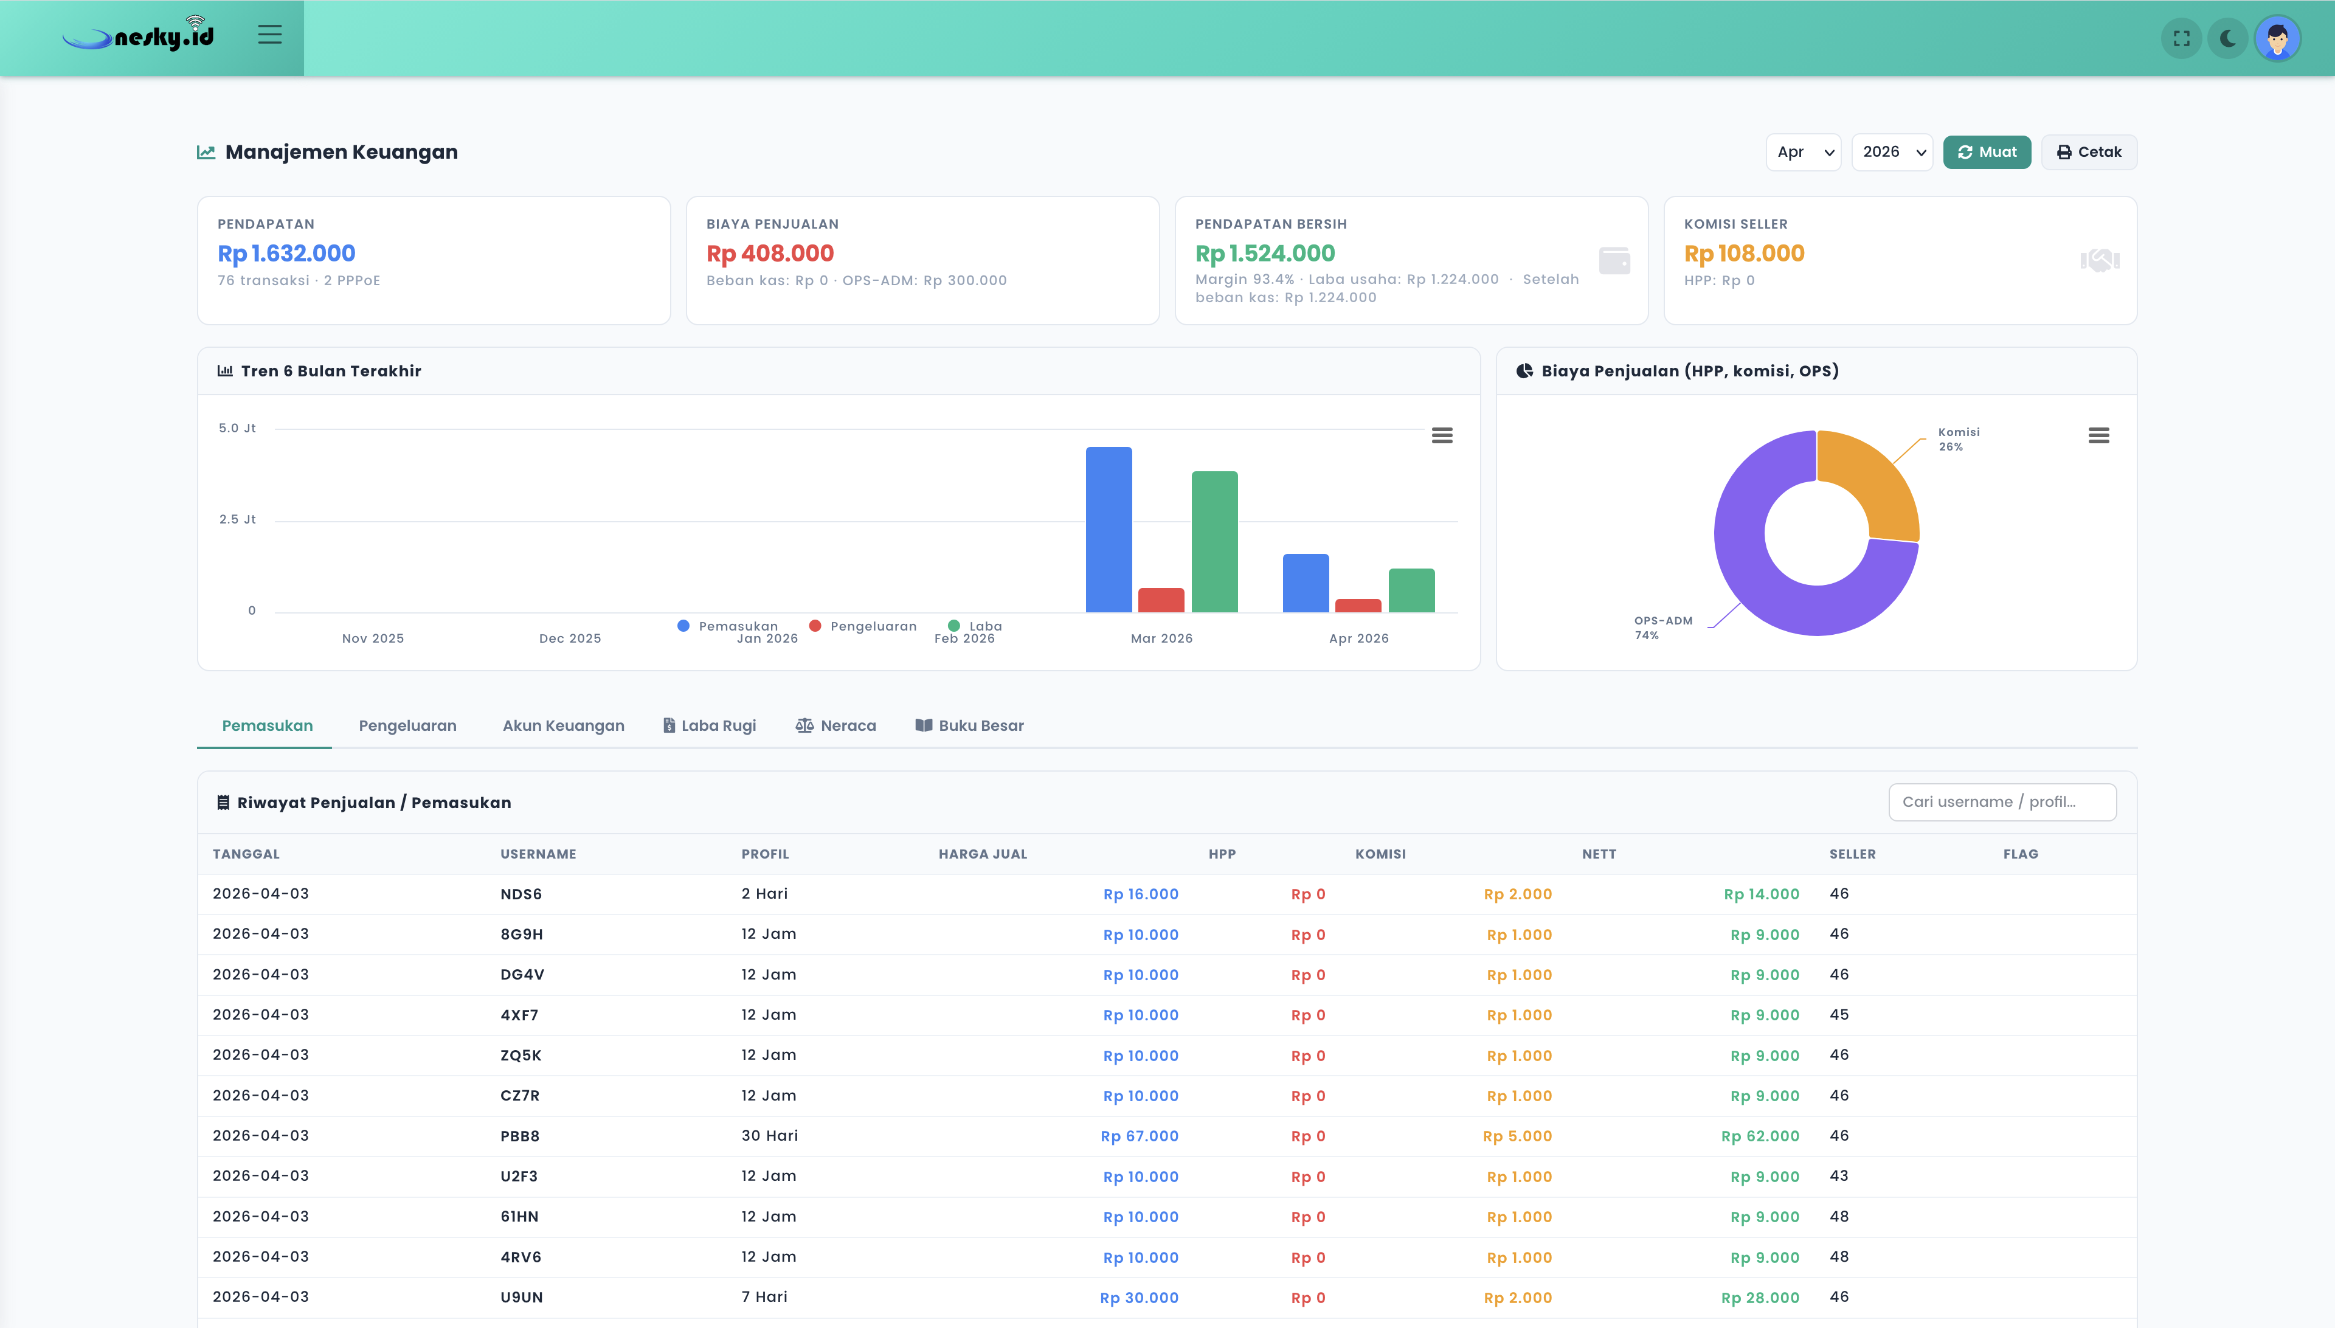Viewport: 2335px width, 1328px height.
Task: Open the Laba Rugi tab
Action: [710, 726]
